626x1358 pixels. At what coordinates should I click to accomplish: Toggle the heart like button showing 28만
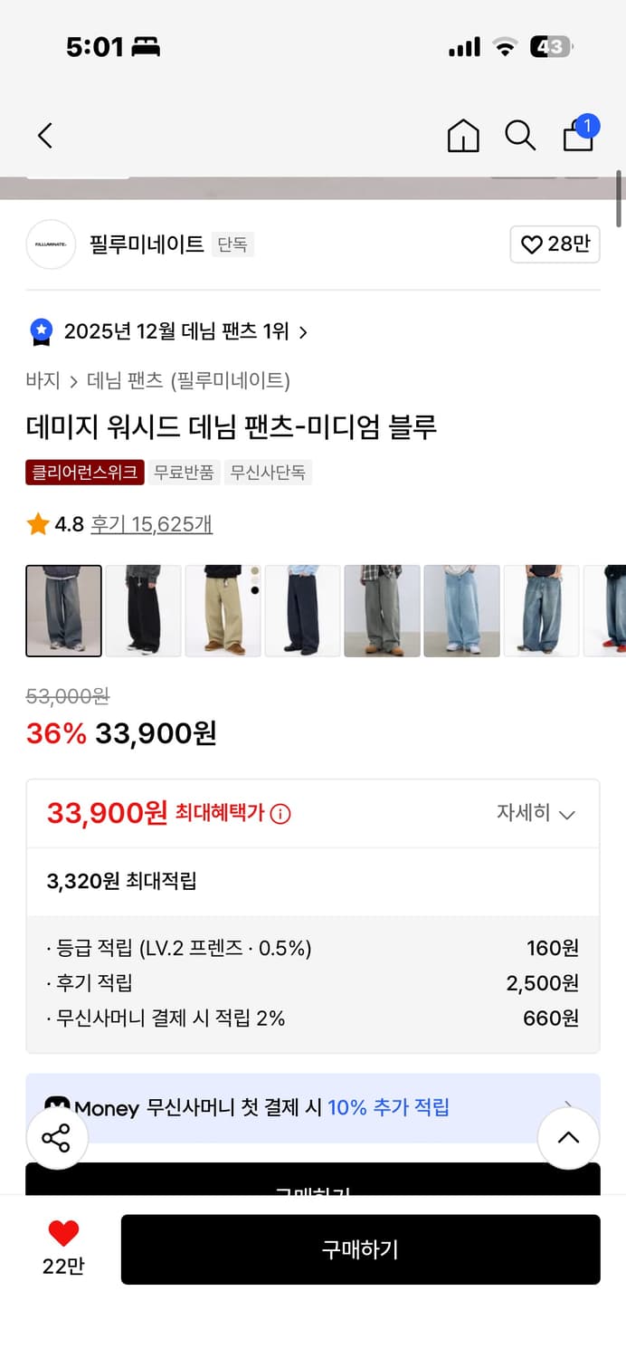pyautogui.click(x=555, y=244)
